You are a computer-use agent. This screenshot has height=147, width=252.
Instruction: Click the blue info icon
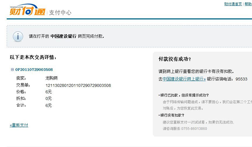pyautogui.click(x=18, y=37)
